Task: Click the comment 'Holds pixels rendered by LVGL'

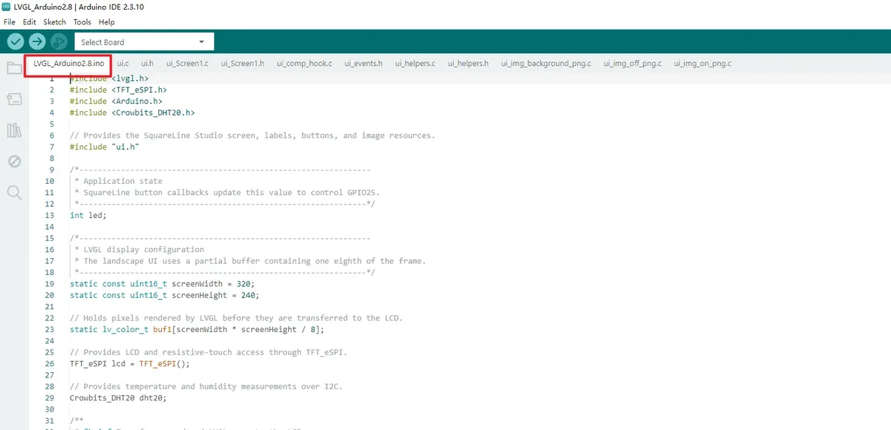Action: tap(236, 318)
